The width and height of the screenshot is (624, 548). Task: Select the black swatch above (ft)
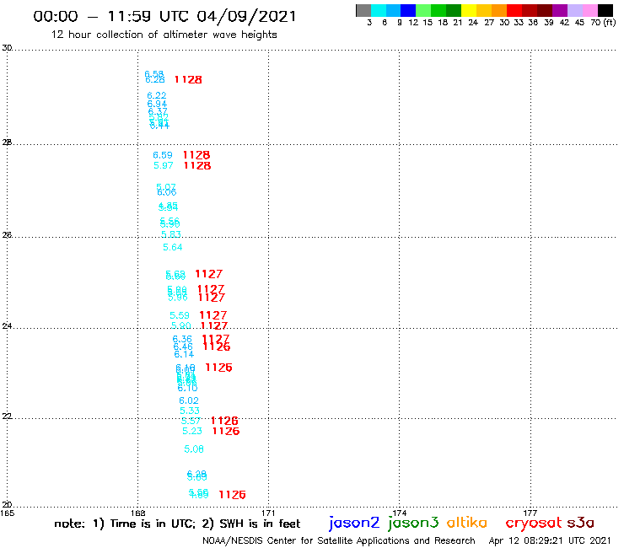pos(605,10)
